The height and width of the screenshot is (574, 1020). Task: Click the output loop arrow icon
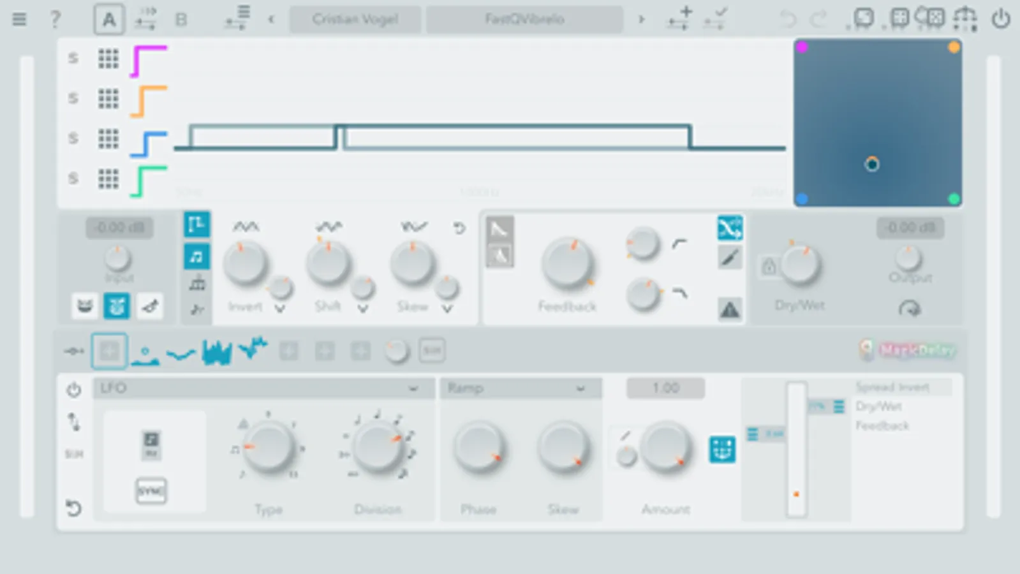tap(910, 309)
